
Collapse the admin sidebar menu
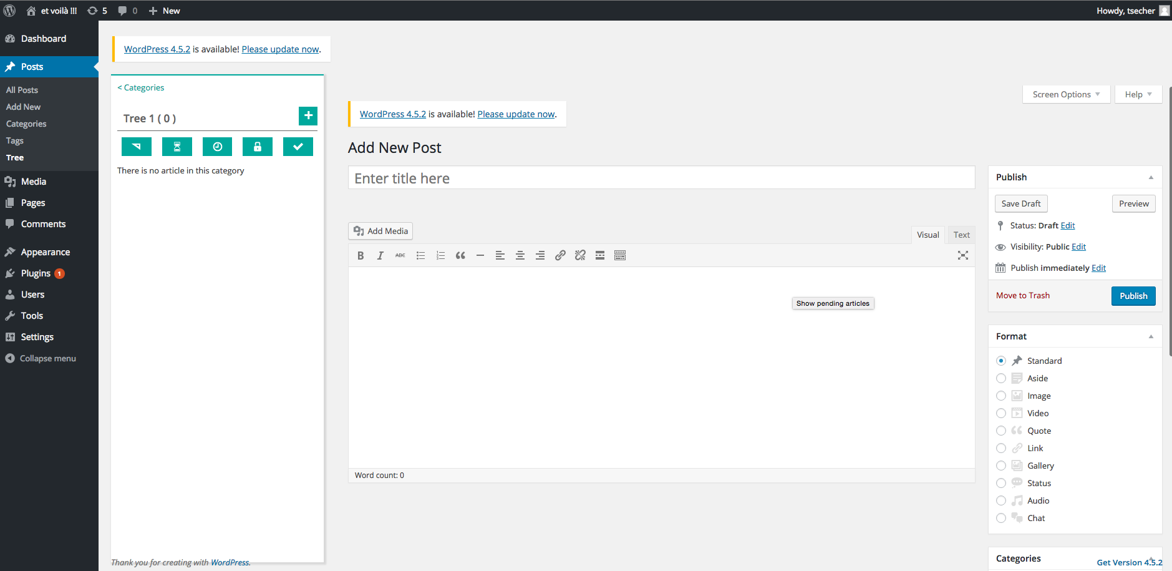click(41, 358)
